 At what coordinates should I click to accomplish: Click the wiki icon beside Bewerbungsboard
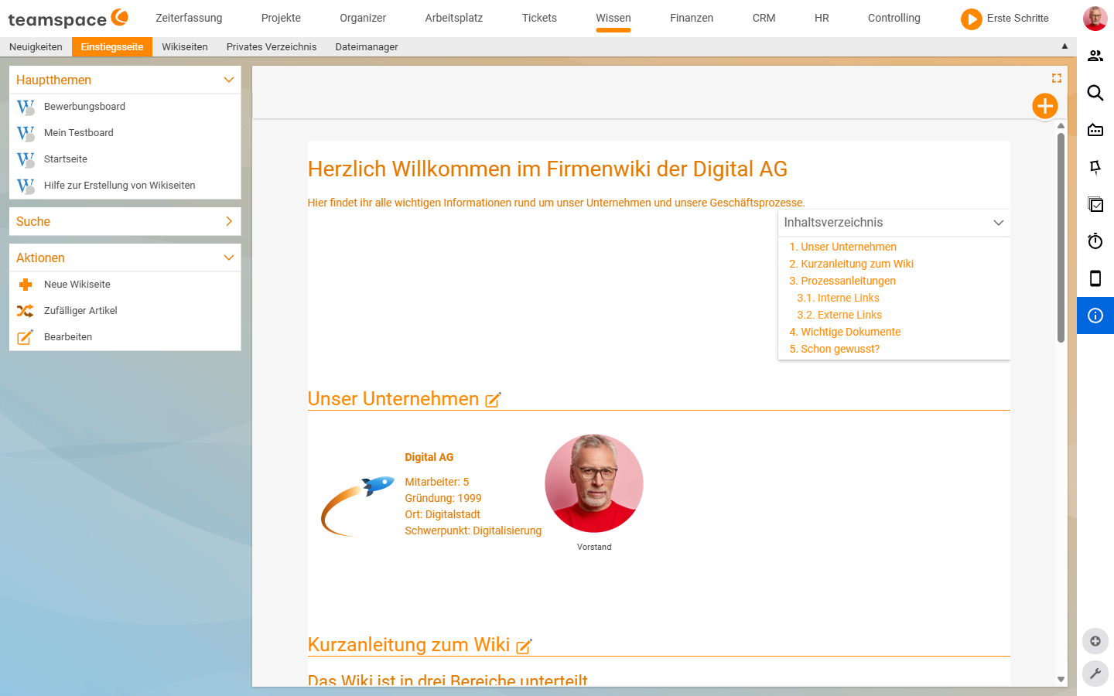[x=26, y=107]
